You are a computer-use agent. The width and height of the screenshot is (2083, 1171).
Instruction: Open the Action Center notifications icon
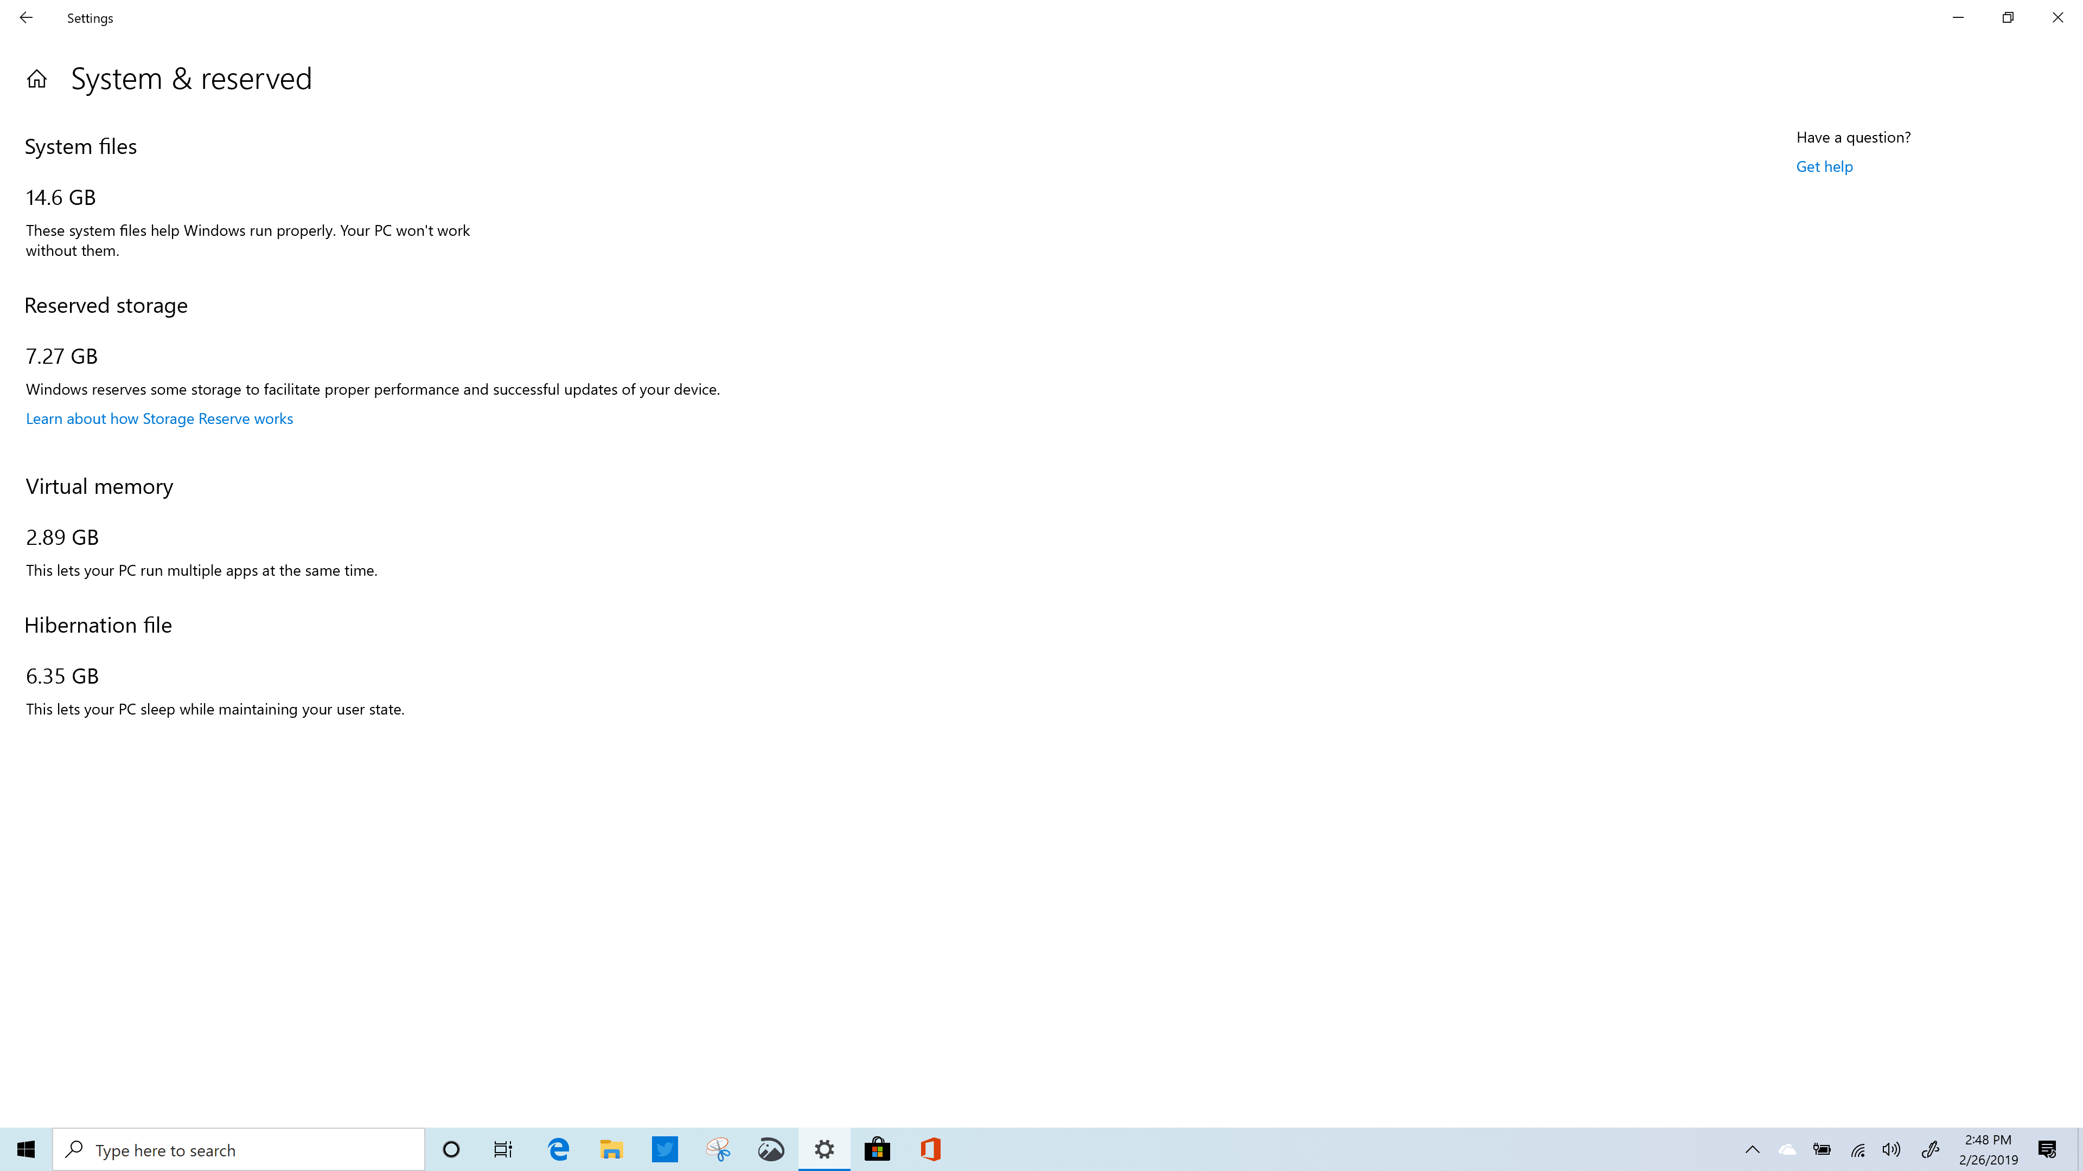tap(2047, 1149)
